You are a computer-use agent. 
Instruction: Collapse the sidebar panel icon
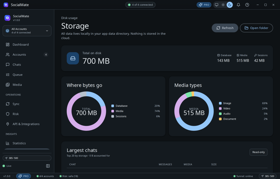(48, 166)
